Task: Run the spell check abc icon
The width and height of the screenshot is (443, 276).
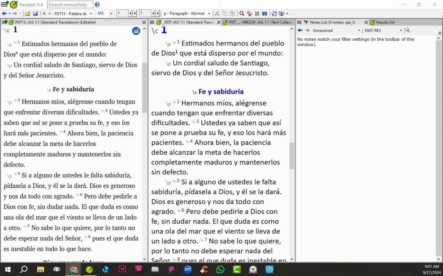Action: 249,13
